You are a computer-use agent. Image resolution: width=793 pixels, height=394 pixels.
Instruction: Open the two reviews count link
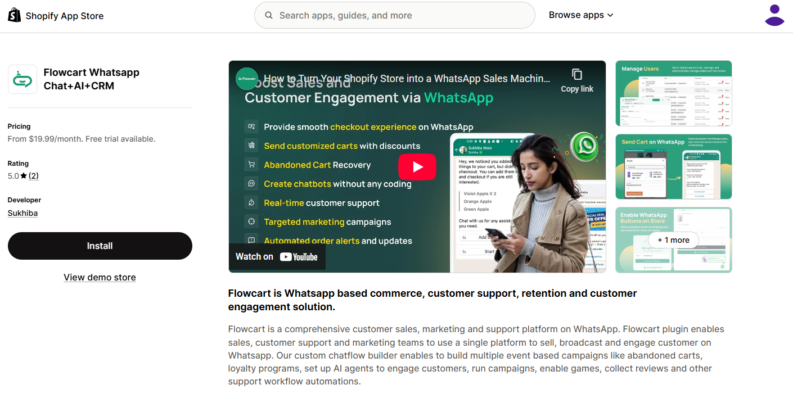pyautogui.click(x=34, y=176)
